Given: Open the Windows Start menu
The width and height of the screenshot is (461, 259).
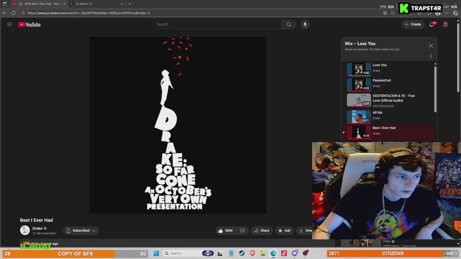Looking at the screenshot, I should click(156, 253).
